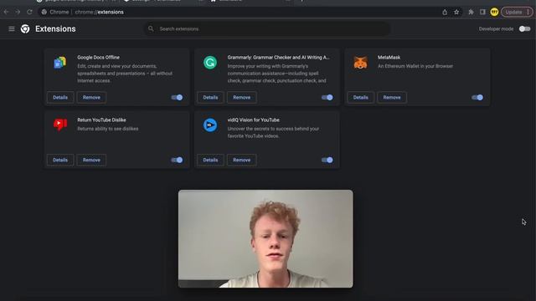Click the vidIQ Vision extension icon
The width and height of the screenshot is (536, 301).
coord(210,125)
